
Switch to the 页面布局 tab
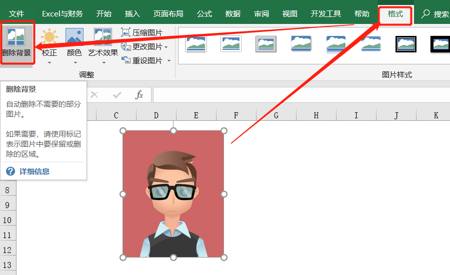click(x=168, y=14)
